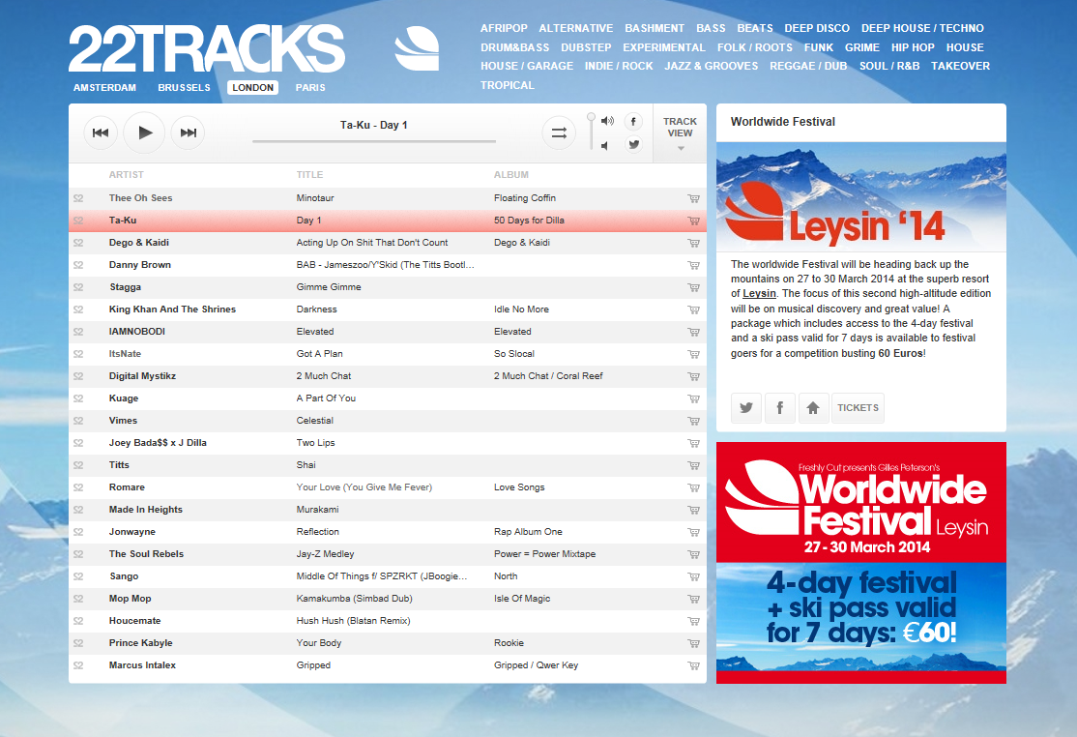Buy Ta-Ku Day 1 via cart icon
Screen dimensions: 1077x737
(x=694, y=221)
